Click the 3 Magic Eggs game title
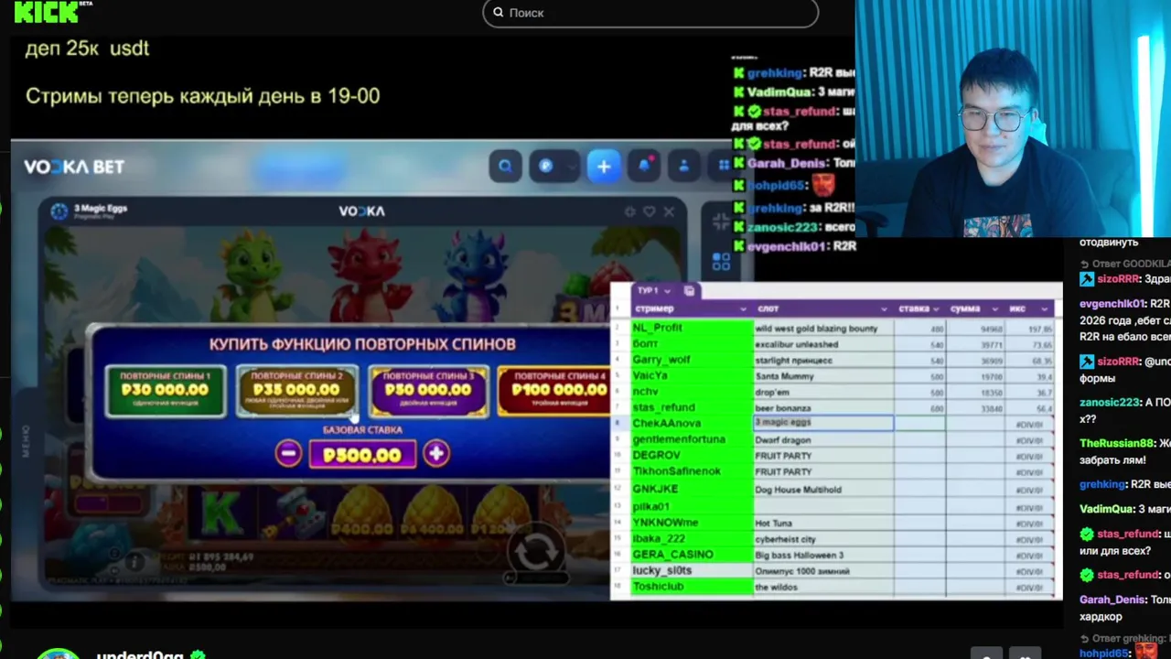Viewport: 1171px width, 659px height. pyautogui.click(x=101, y=209)
